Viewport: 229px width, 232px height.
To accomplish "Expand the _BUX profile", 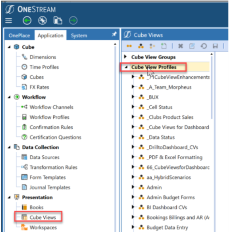I will (133, 97).
